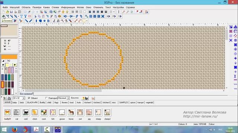Viewport: 238px width, 133px height.
Task: Select the owl motif thumbnail
Action: (80, 112)
